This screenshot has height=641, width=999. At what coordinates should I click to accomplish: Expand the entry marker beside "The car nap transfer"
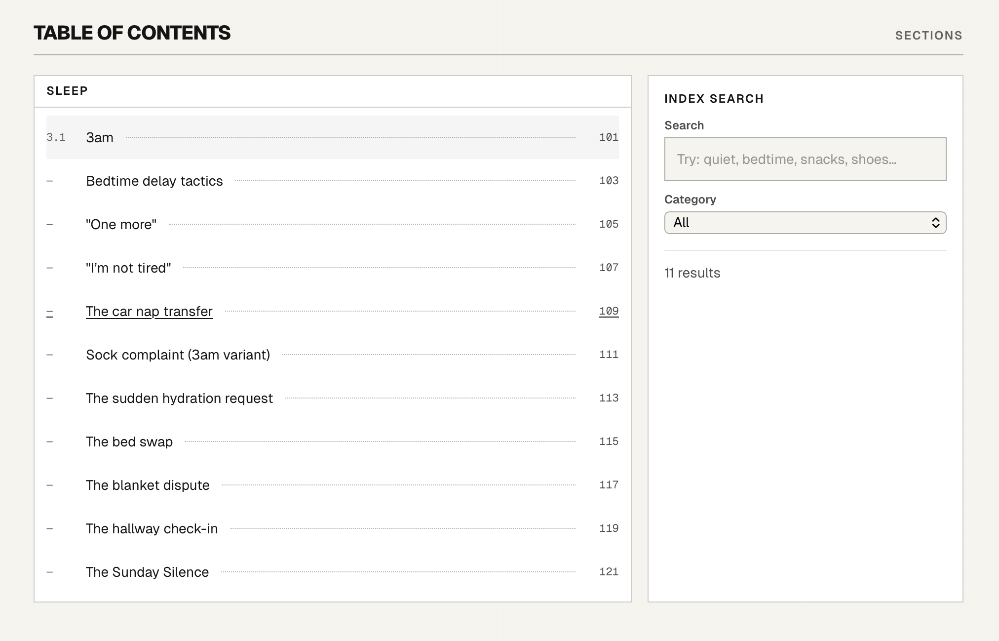pos(49,311)
